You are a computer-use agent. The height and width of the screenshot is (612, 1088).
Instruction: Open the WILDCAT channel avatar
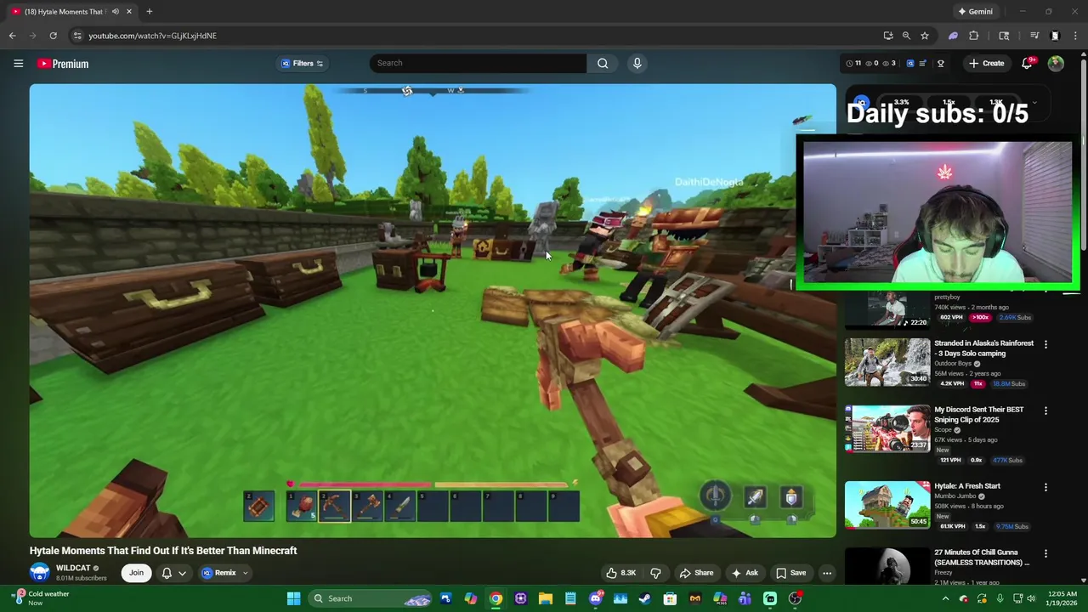pyautogui.click(x=39, y=573)
